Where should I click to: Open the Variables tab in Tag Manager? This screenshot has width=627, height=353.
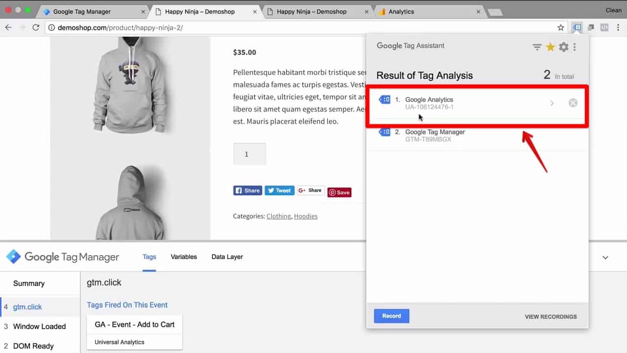183,257
